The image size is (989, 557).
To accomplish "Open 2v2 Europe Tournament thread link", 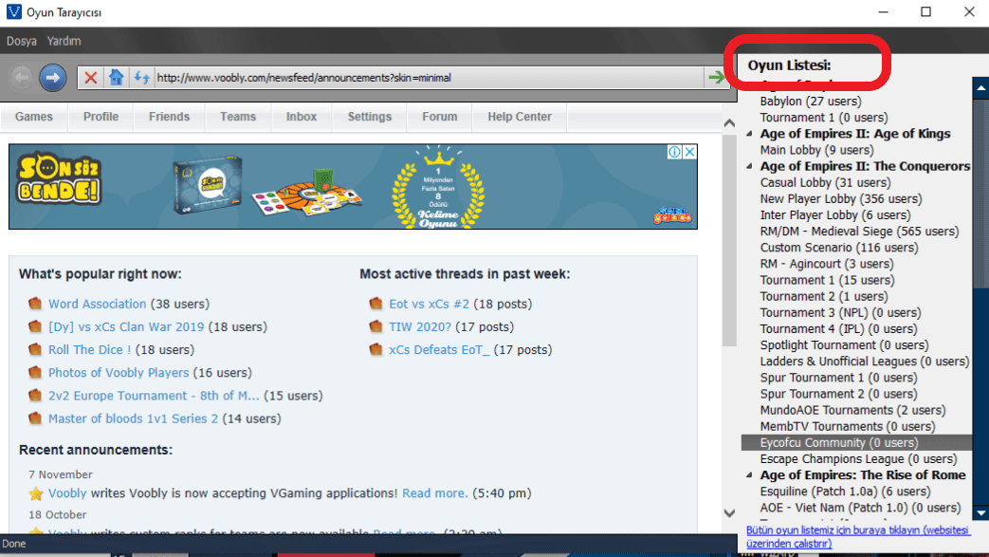I will [154, 396].
